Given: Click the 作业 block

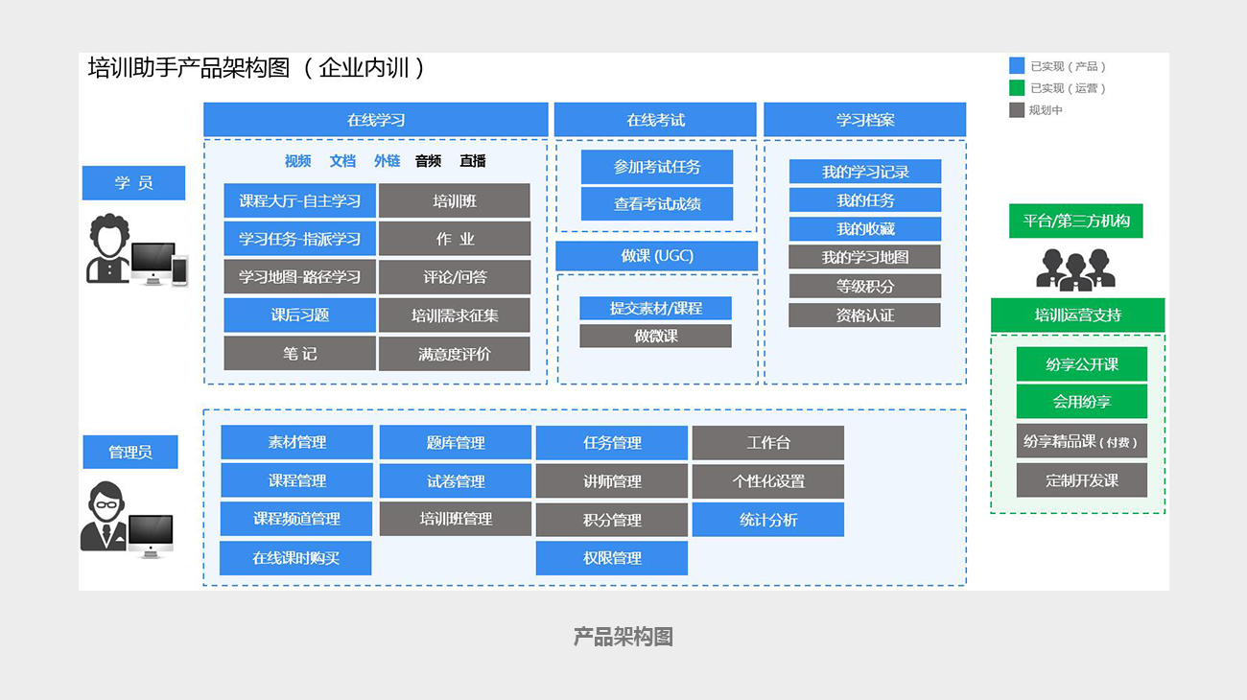Looking at the screenshot, I should (x=455, y=239).
